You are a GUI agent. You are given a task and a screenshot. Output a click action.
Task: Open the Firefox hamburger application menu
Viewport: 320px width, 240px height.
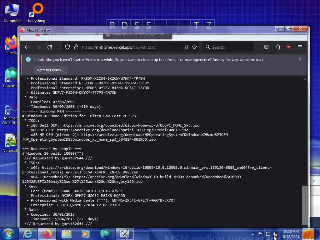point(300,47)
